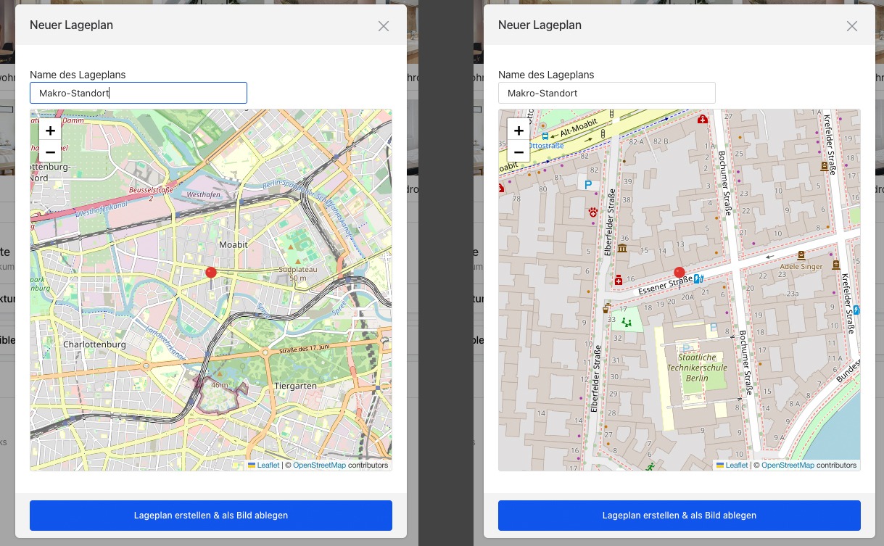
Task: Zoom out on the right street-level map
Action: point(519,152)
